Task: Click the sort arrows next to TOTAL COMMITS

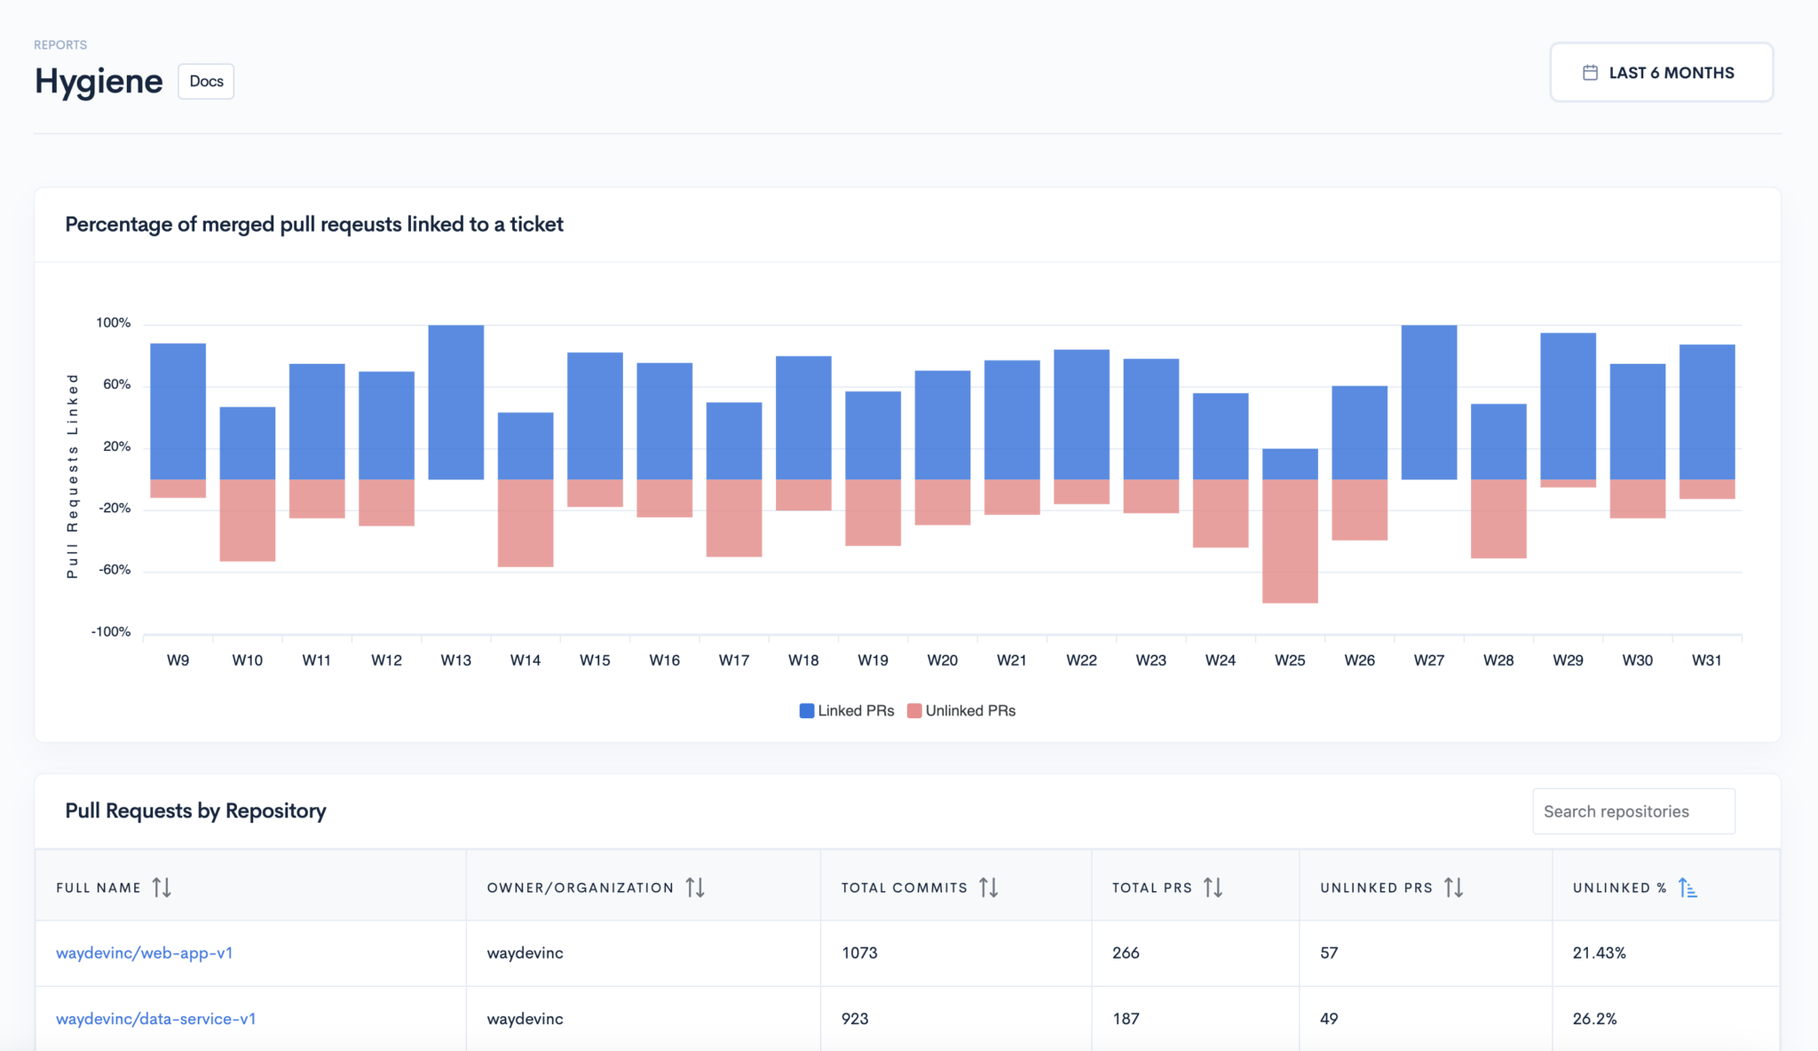Action: pos(989,886)
